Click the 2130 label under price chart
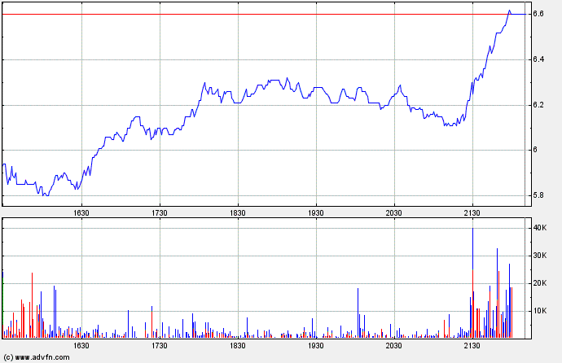 point(472,213)
